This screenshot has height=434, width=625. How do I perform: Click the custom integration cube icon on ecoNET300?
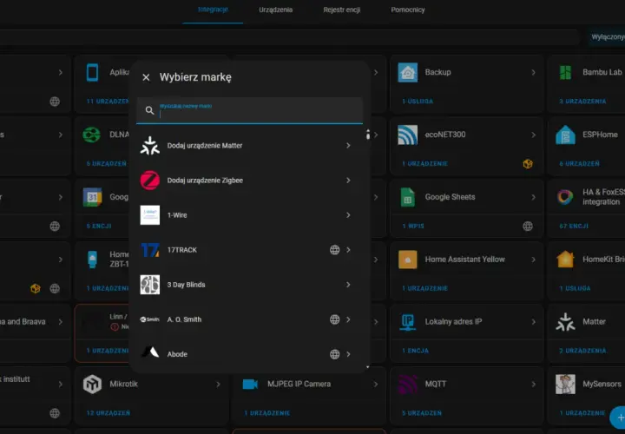[x=528, y=164]
